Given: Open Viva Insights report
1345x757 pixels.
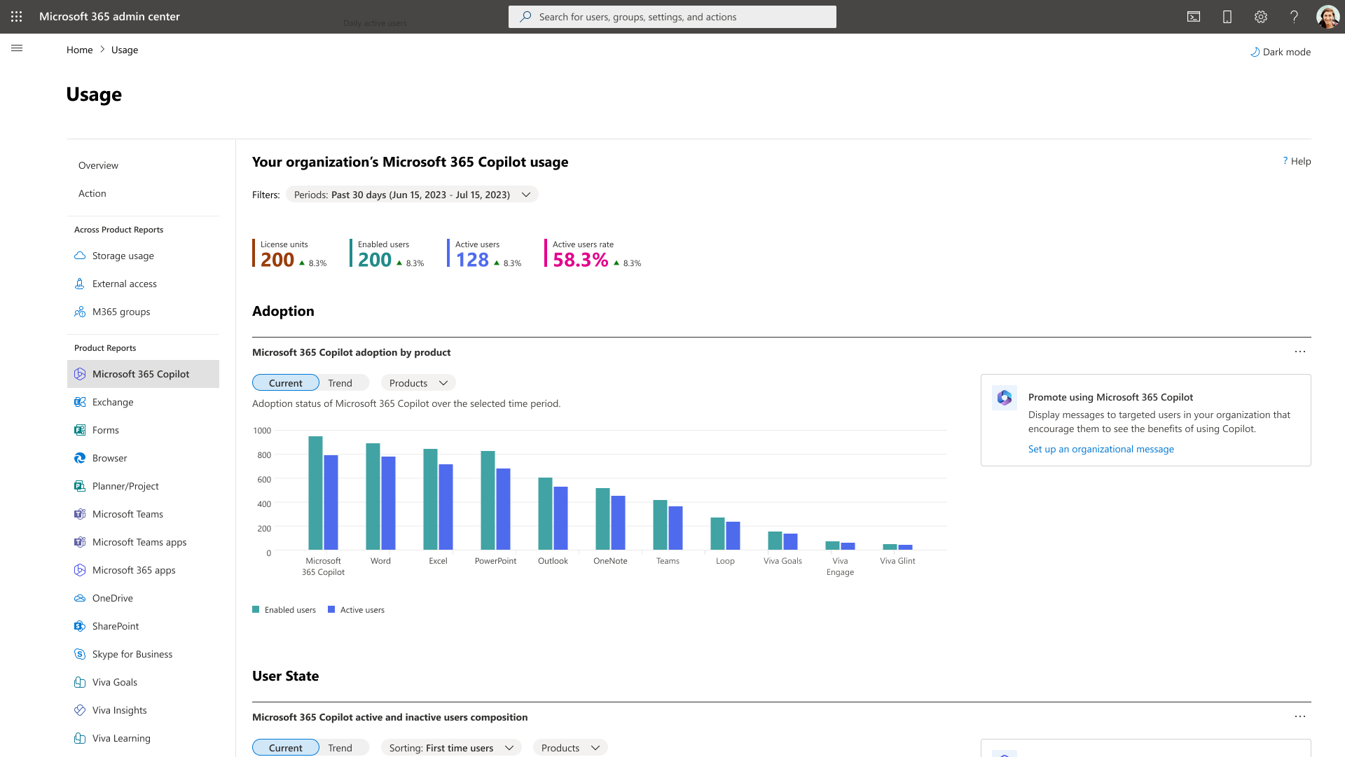Looking at the screenshot, I should tap(143, 710).
